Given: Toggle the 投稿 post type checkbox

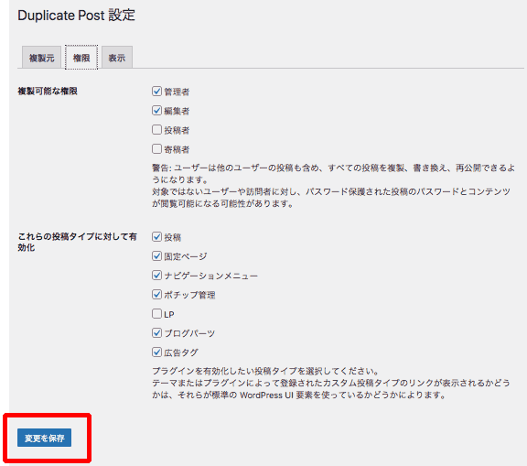Looking at the screenshot, I should click(x=156, y=237).
